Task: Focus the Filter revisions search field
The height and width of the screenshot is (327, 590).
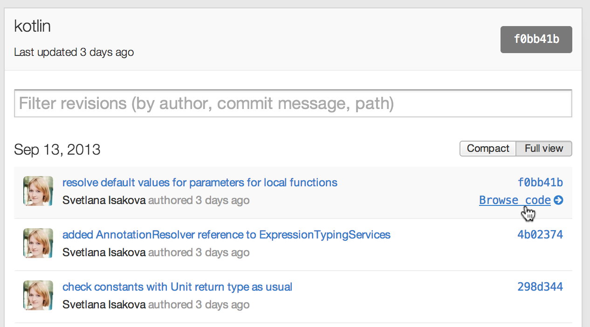Action: (x=293, y=103)
